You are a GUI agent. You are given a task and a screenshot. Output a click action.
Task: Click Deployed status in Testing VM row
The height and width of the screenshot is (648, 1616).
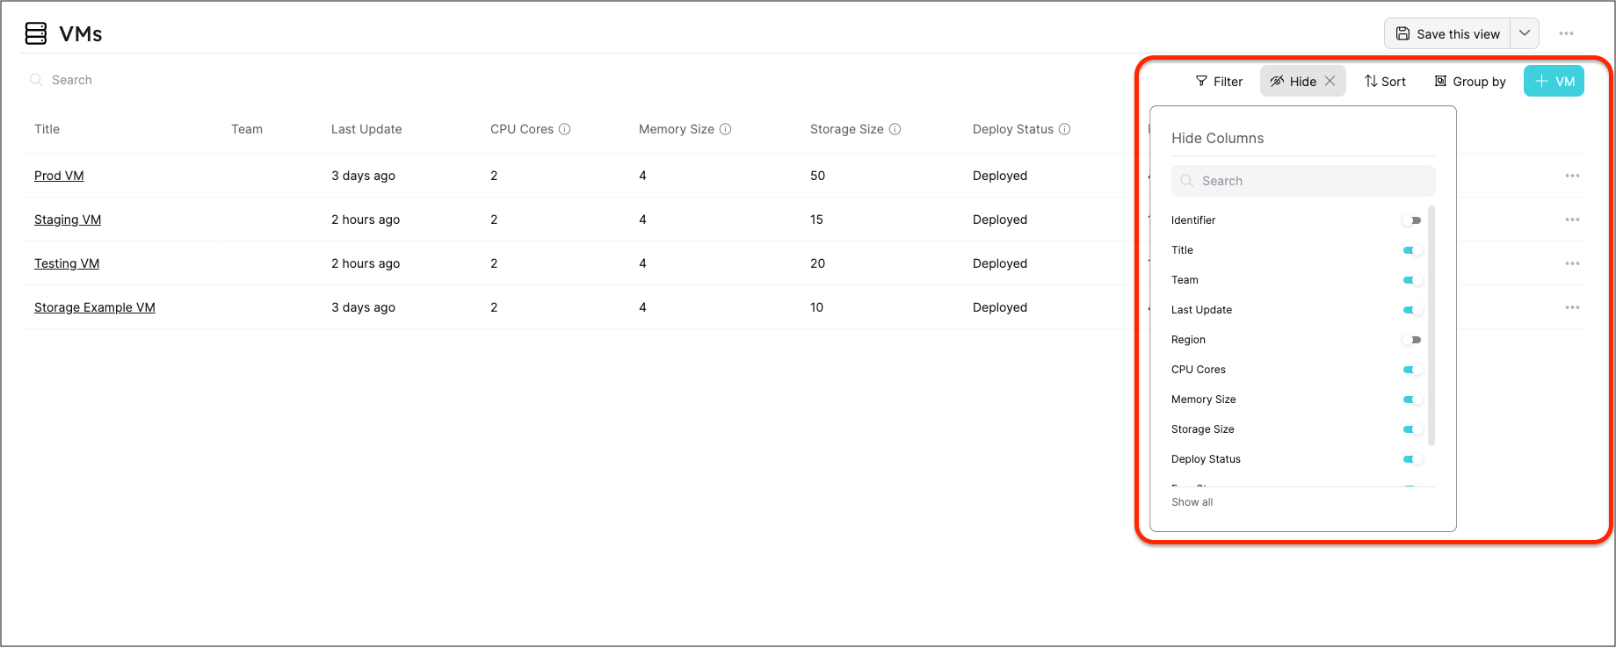(x=1000, y=263)
